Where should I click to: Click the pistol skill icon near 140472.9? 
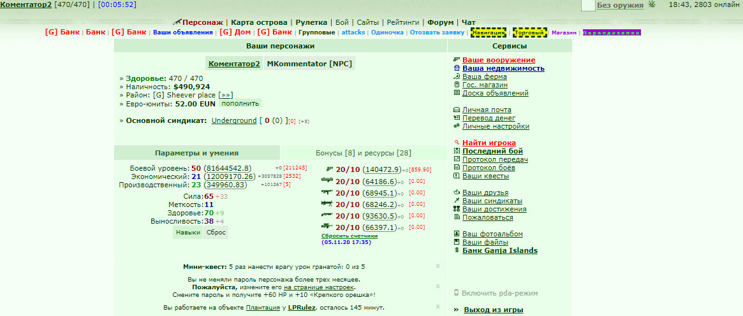click(330, 168)
